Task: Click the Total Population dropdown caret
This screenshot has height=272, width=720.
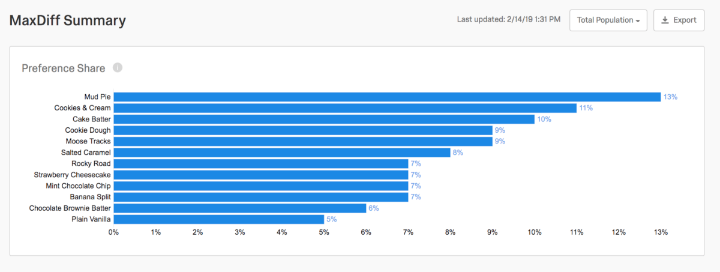Action: tap(637, 21)
